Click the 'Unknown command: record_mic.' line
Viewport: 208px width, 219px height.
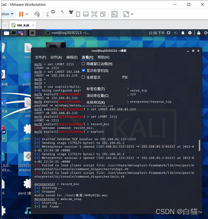pyautogui.click(x=64, y=128)
